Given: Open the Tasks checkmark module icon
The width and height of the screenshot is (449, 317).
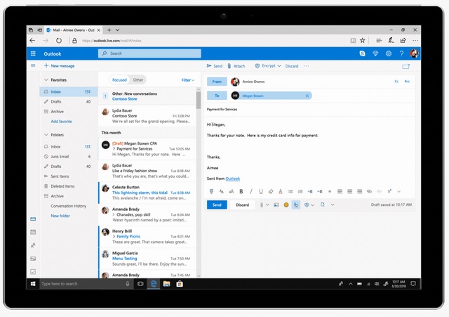Looking at the screenshot, I should pos(33,272).
